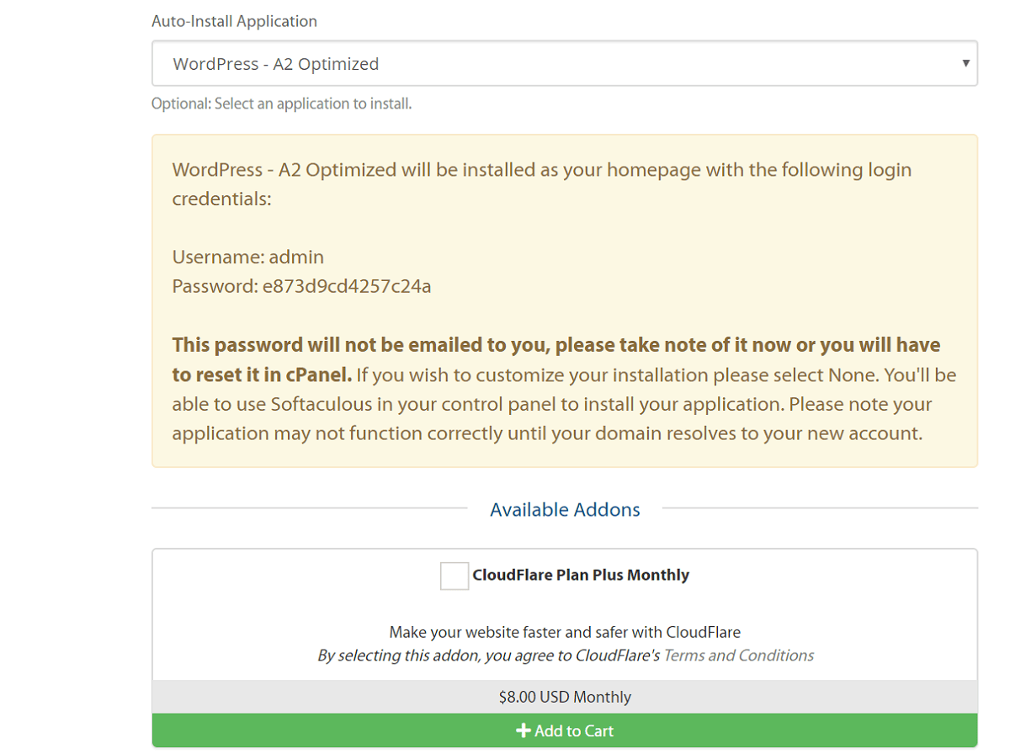Click the $8.00 USD Monthly price bar
Image resolution: width=1010 pixels, height=754 pixels.
565,697
